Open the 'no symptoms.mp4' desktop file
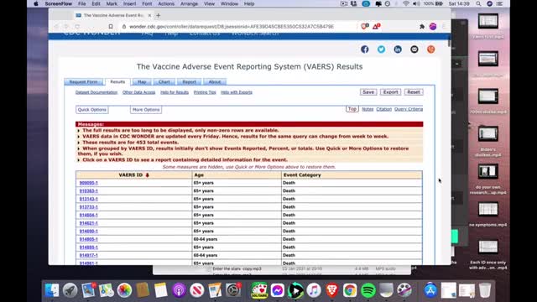 pos(488,213)
